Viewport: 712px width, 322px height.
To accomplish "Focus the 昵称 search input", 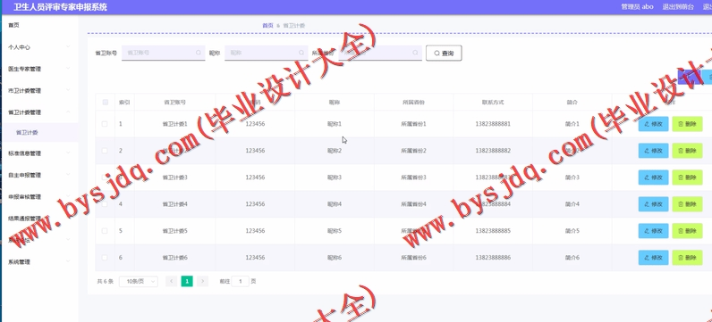I will [x=266, y=53].
